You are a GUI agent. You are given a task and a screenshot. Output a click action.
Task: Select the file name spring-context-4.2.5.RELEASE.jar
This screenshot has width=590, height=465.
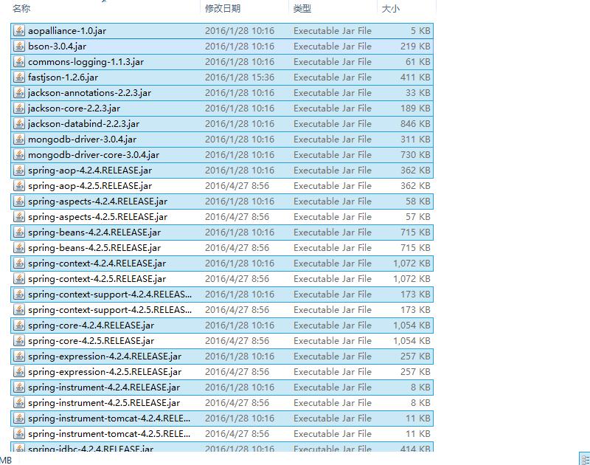[x=97, y=278]
